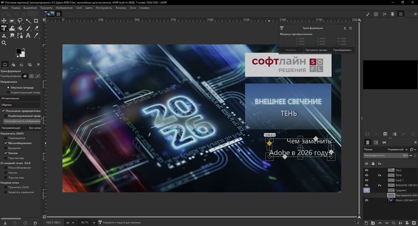
Task: Toggle the show image preview checkbox
Action: tap(3, 111)
